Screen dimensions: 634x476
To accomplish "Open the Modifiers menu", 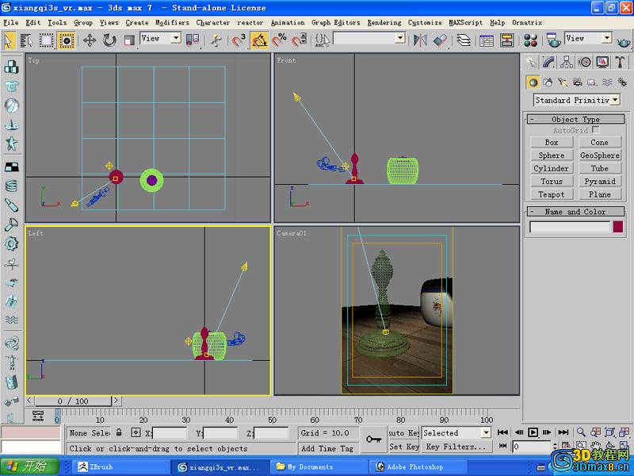I will 172,23.
